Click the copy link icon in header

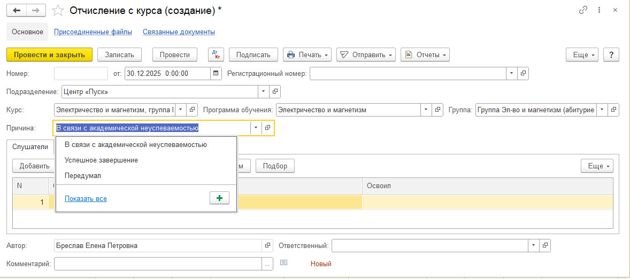point(582,10)
